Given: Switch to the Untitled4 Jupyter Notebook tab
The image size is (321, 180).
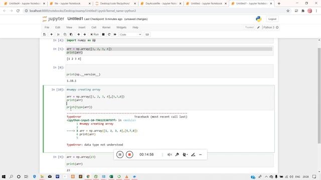Looking at the screenshot, I should pos(25,3).
